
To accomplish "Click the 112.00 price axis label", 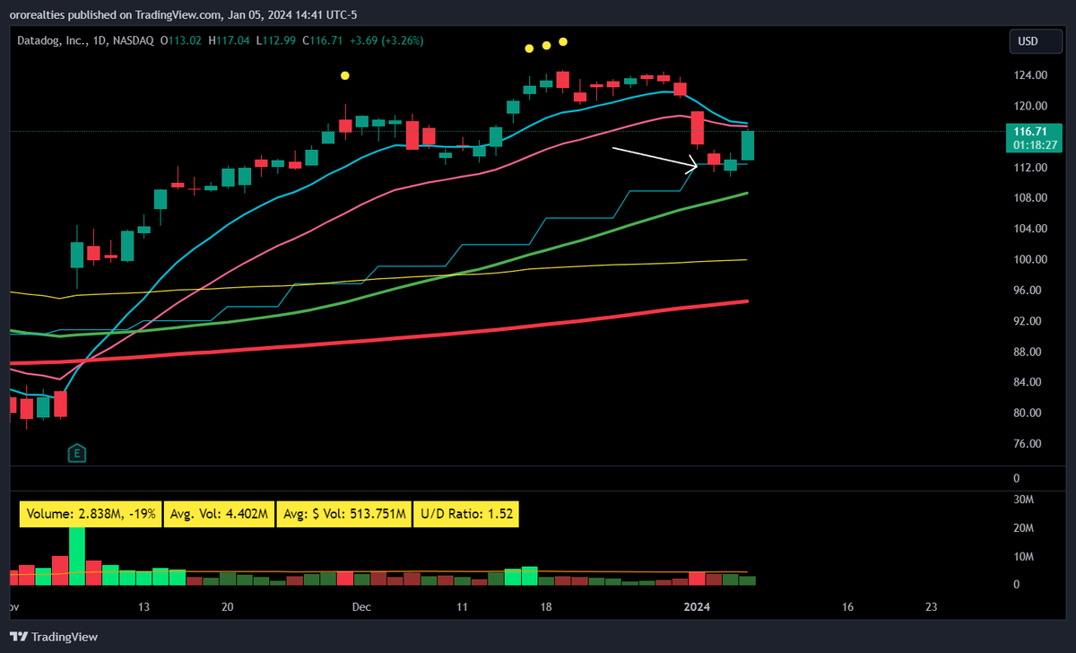I will tap(1028, 168).
